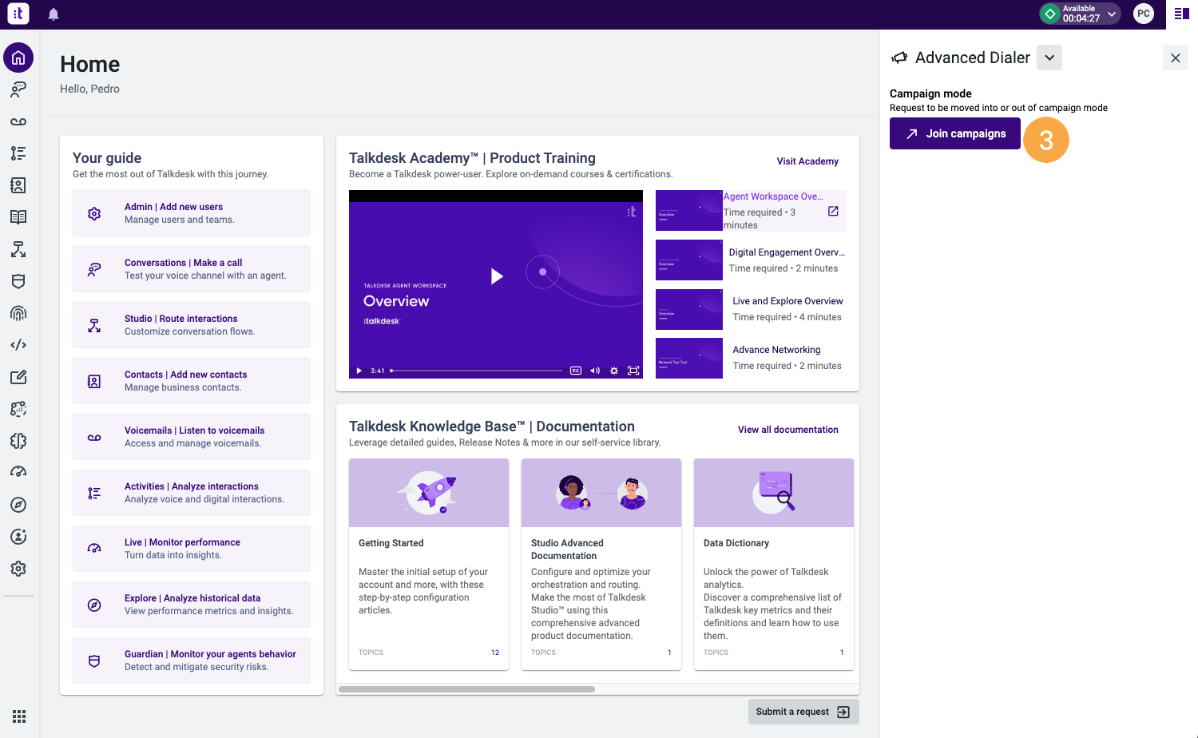
Task: Mute the video volume icon
Action: [595, 371]
